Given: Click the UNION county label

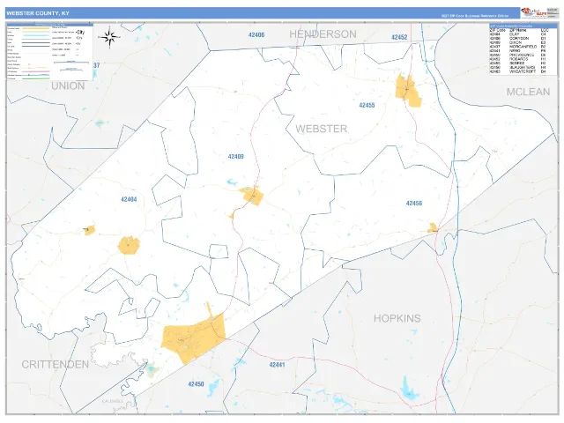Looking at the screenshot, I should click(x=68, y=86).
